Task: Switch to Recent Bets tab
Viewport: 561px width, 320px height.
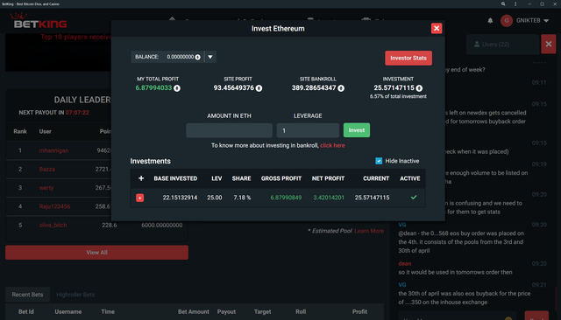Action: pyautogui.click(x=27, y=295)
